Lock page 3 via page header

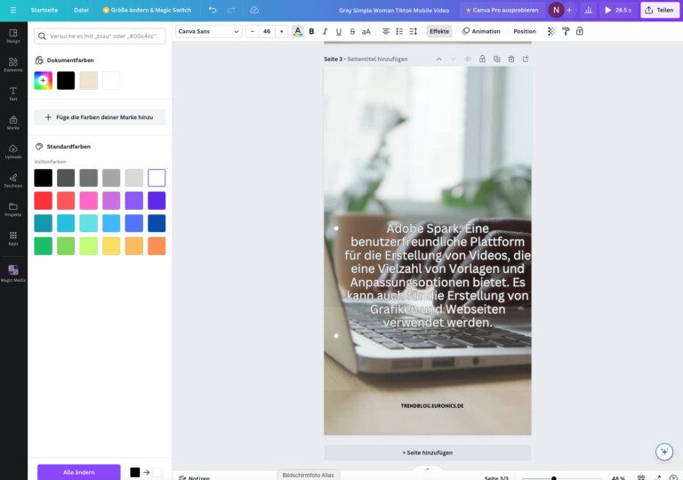point(482,59)
